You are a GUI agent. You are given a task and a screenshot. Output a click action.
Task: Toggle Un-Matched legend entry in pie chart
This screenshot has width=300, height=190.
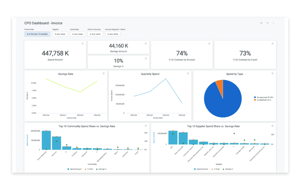point(264,100)
